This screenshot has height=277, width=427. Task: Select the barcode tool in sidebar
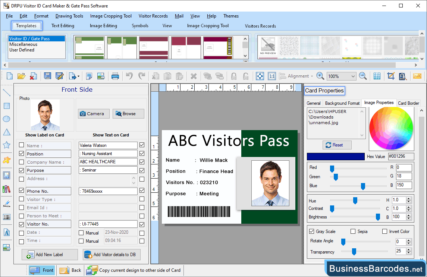tap(7, 217)
